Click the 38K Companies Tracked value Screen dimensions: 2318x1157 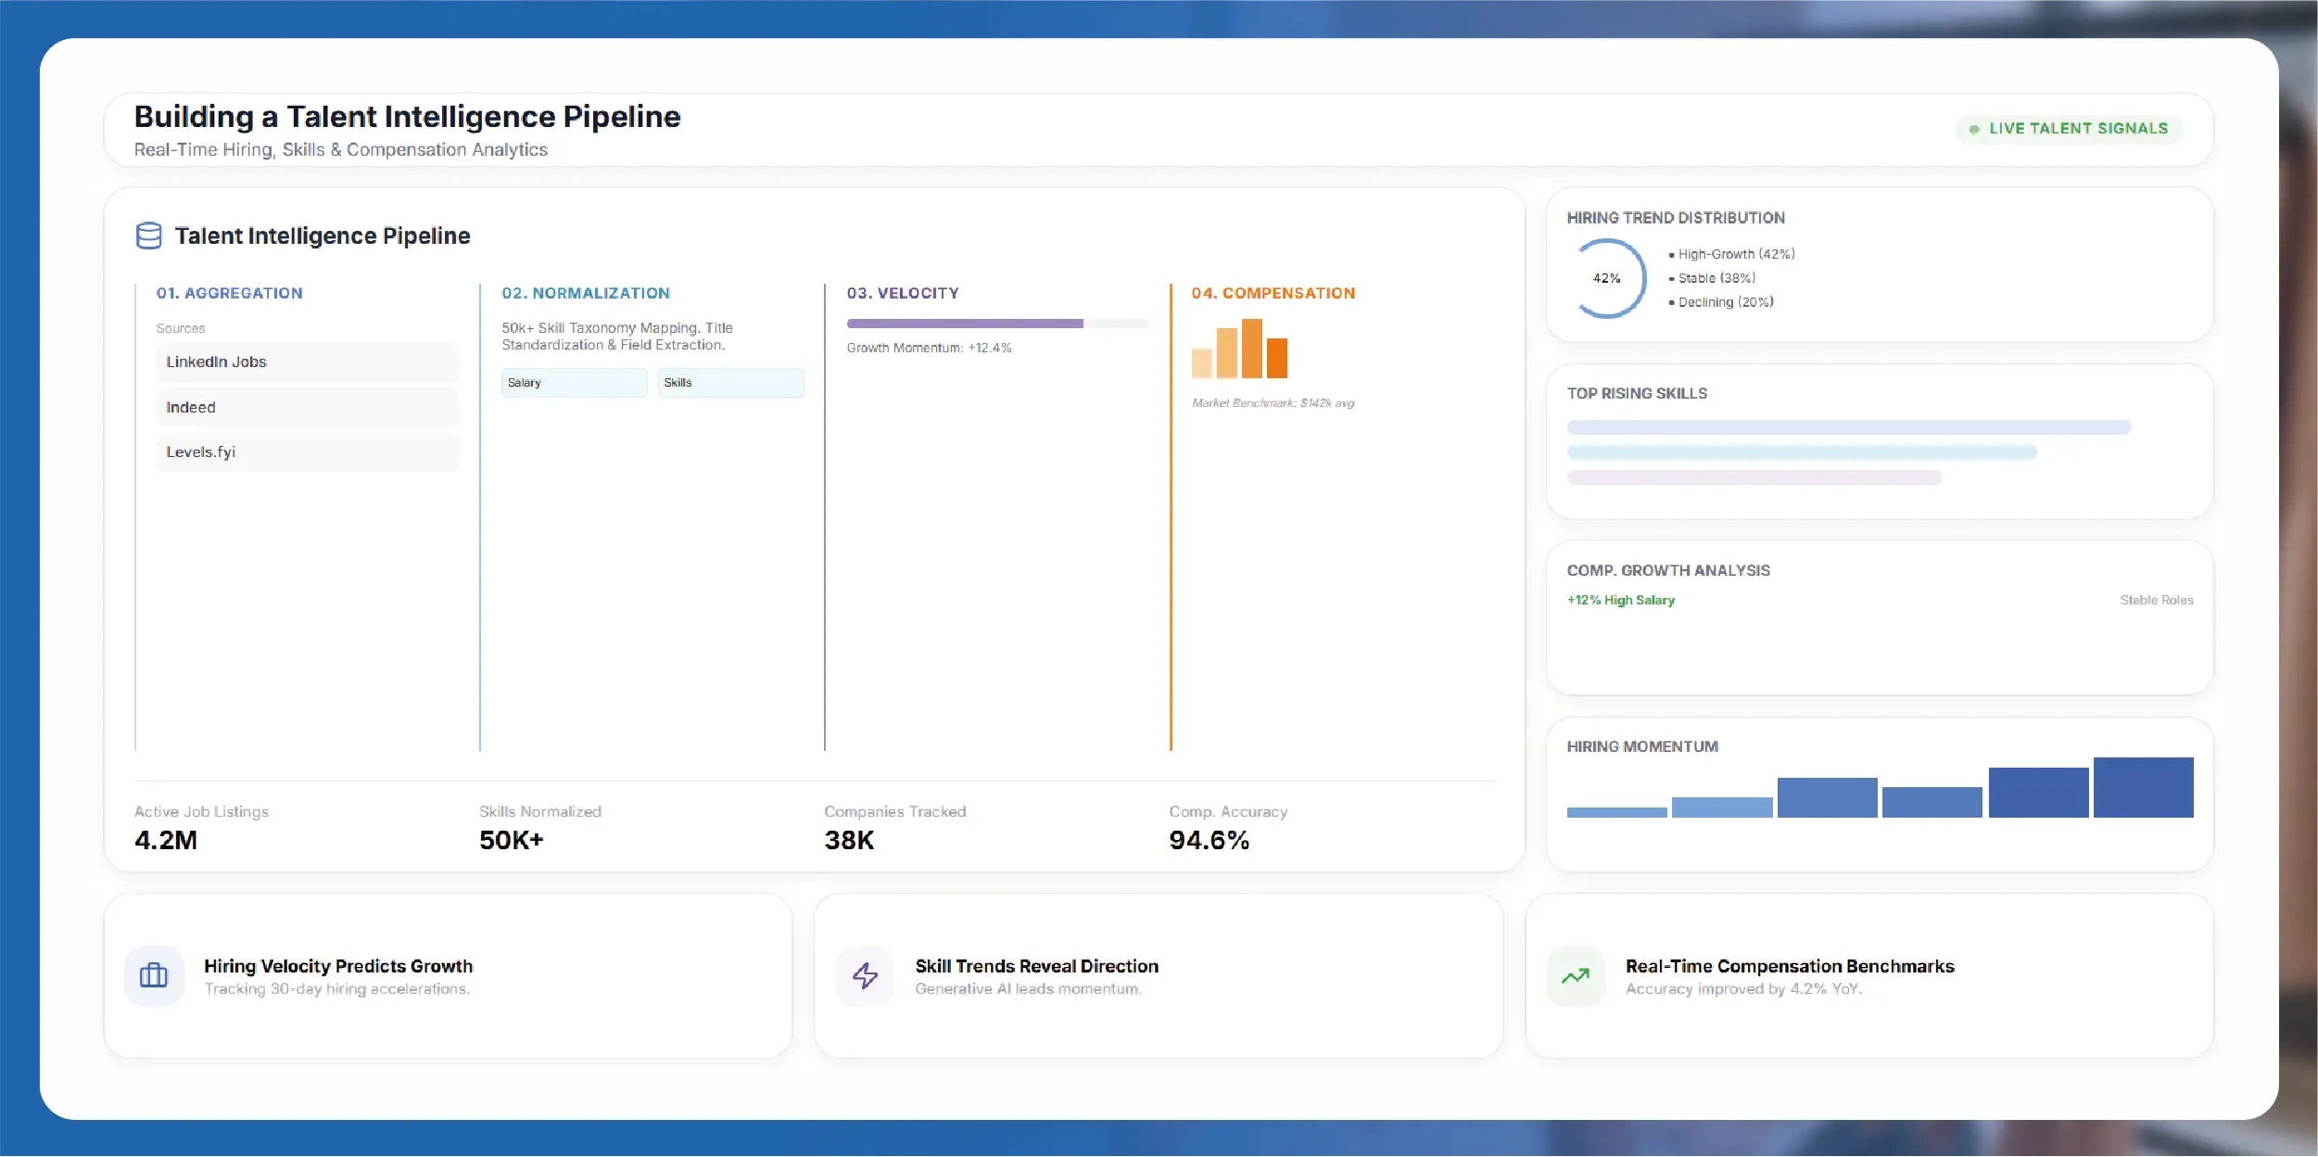point(849,840)
